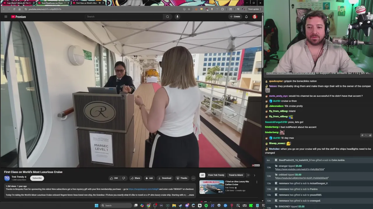The image size is (373, 209).
Task: Open Task View on the taskbar
Action: (136, 206)
